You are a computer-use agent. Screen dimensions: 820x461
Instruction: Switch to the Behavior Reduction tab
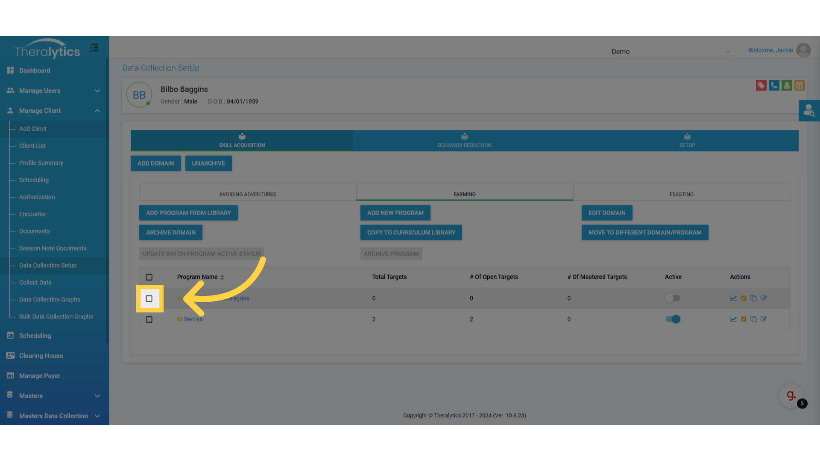tap(464, 140)
